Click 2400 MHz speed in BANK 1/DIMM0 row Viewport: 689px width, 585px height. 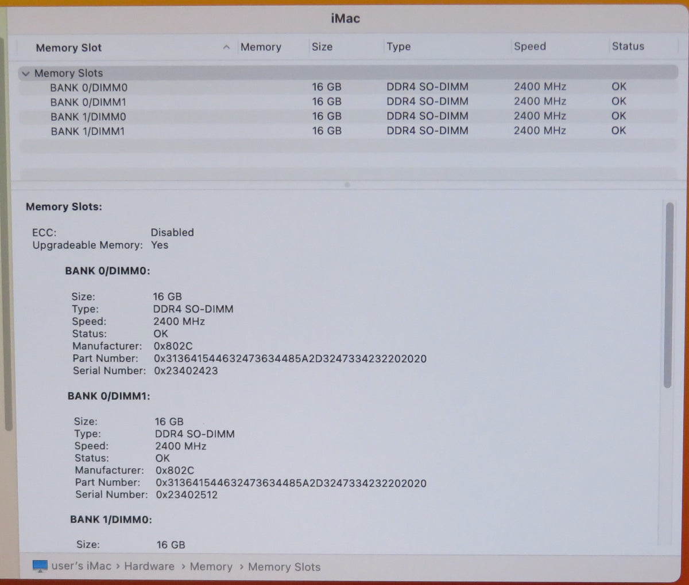(540, 116)
